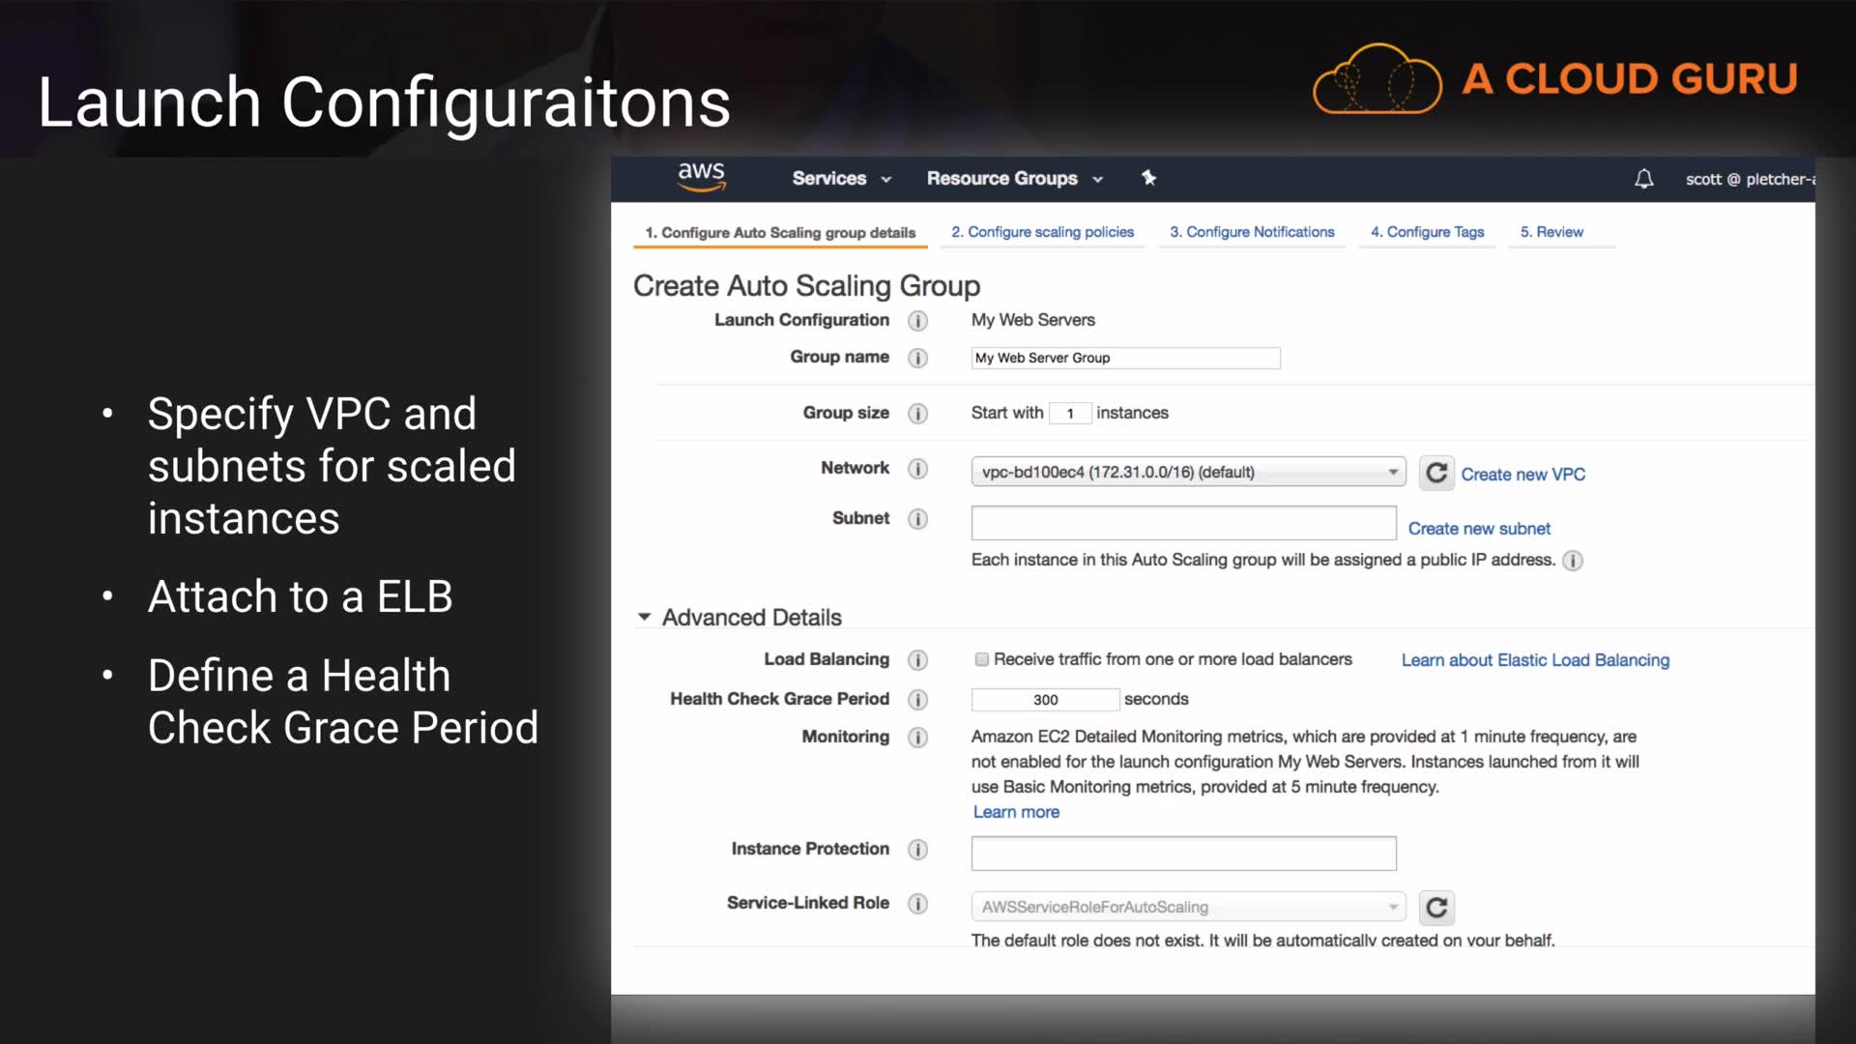Open the Service-Linked Role dropdown

coord(1188,907)
